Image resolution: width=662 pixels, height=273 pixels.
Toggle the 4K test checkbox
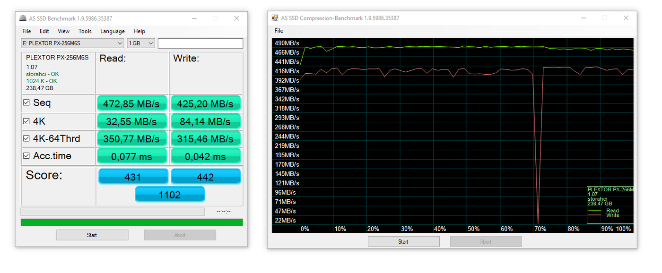tap(26, 121)
